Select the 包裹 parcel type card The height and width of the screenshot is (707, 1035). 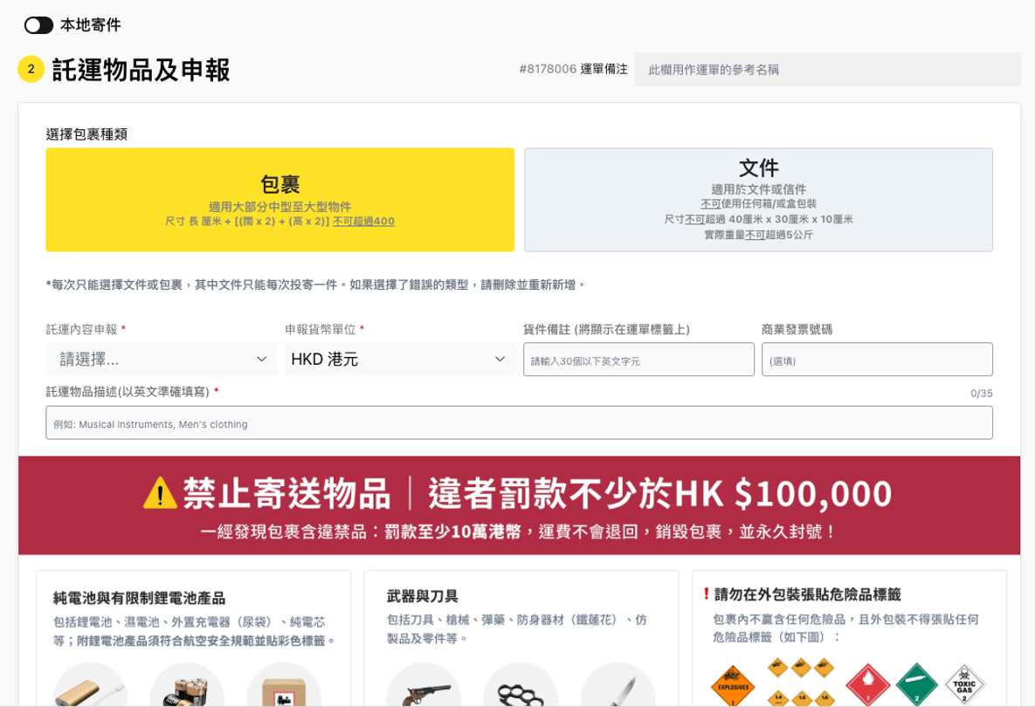click(279, 200)
